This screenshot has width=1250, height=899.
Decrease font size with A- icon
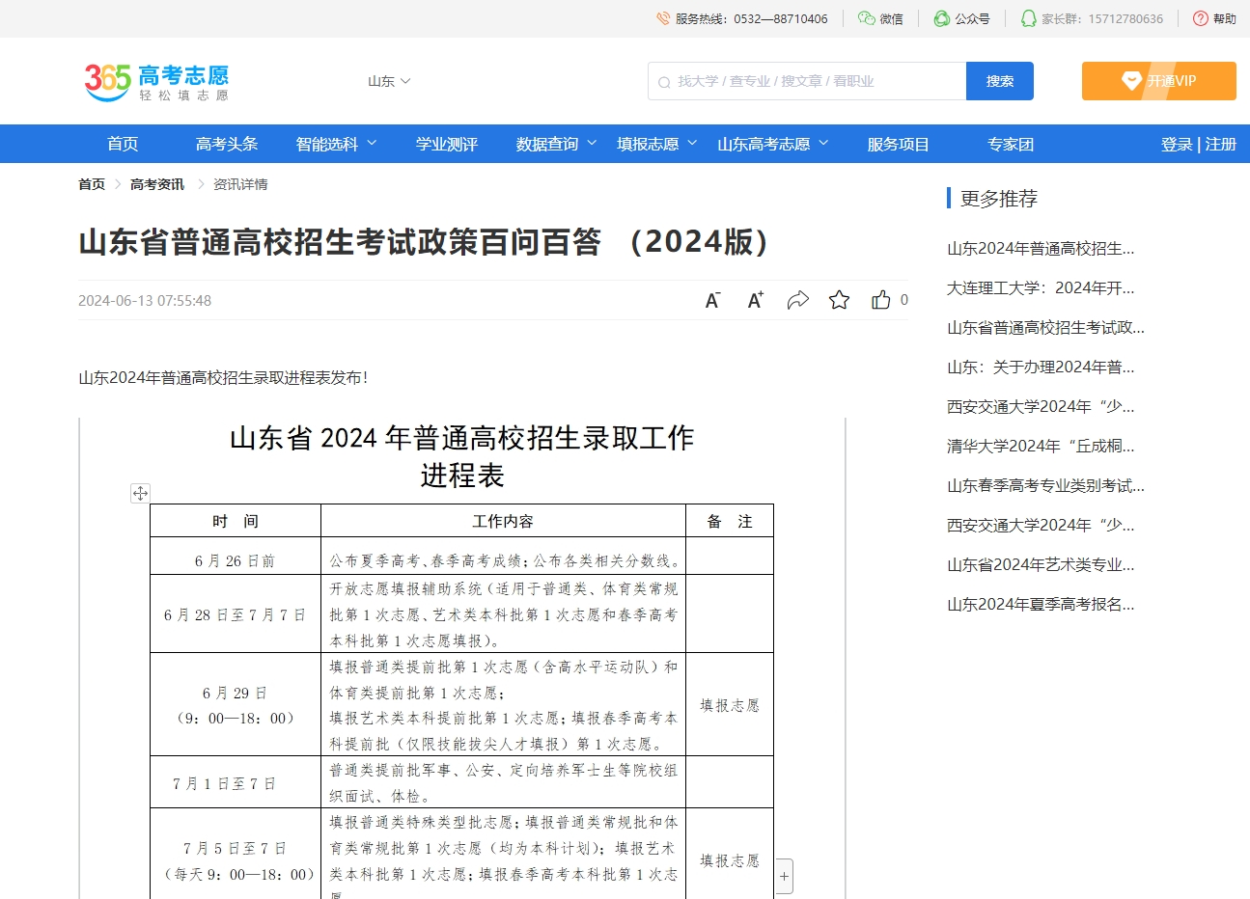click(x=712, y=300)
